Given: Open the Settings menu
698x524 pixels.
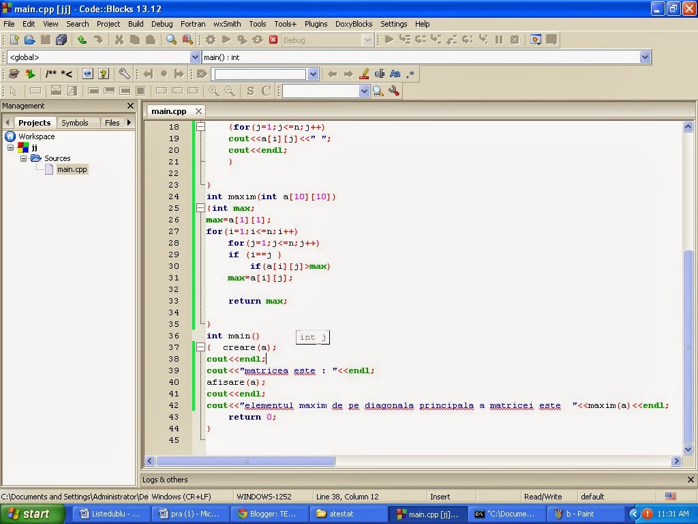Looking at the screenshot, I should (x=393, y=24).
